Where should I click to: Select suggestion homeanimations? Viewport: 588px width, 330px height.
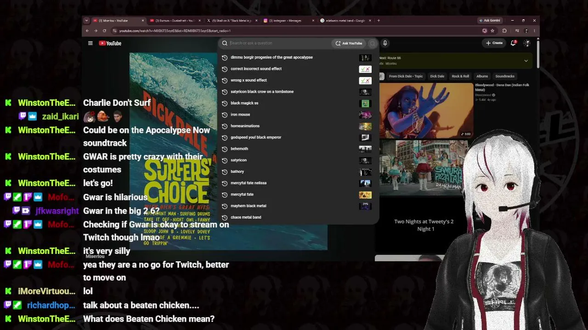pyautogui.click(x=245, y=126)
